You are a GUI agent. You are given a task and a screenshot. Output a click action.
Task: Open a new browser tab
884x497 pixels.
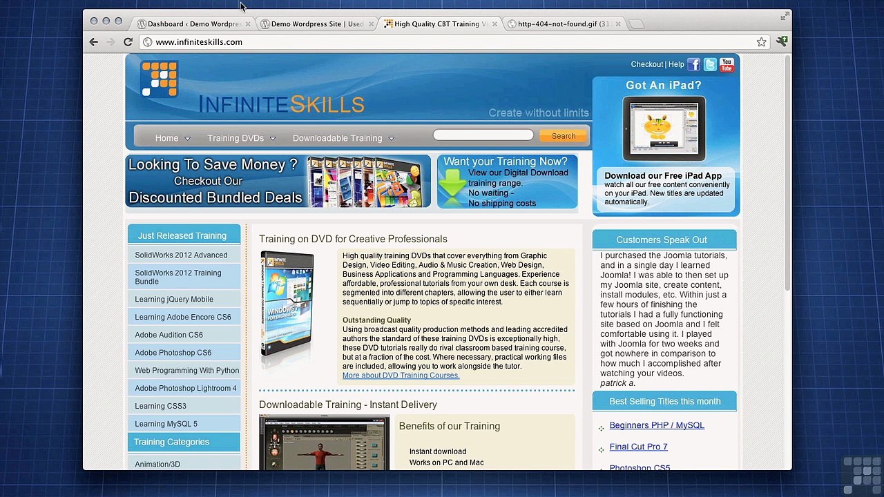click(x=637, y=24)
